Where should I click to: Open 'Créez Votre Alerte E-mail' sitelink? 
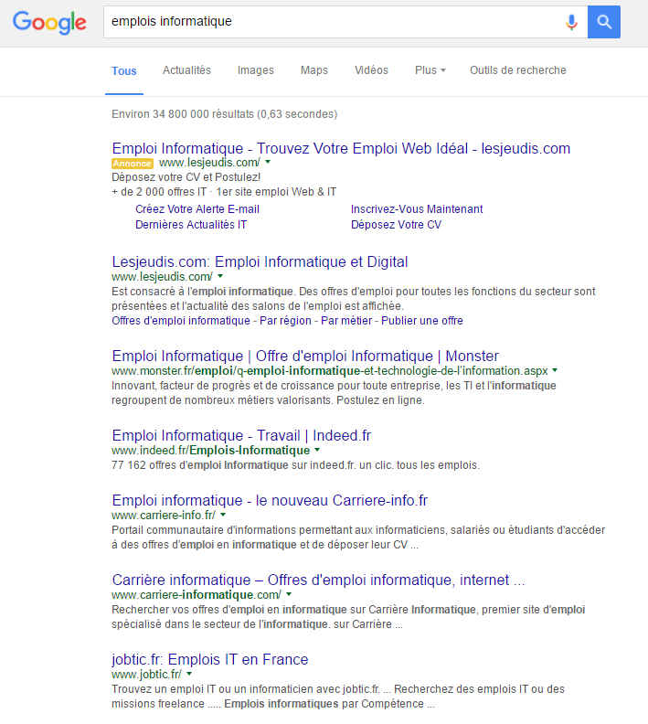(197, 209)
